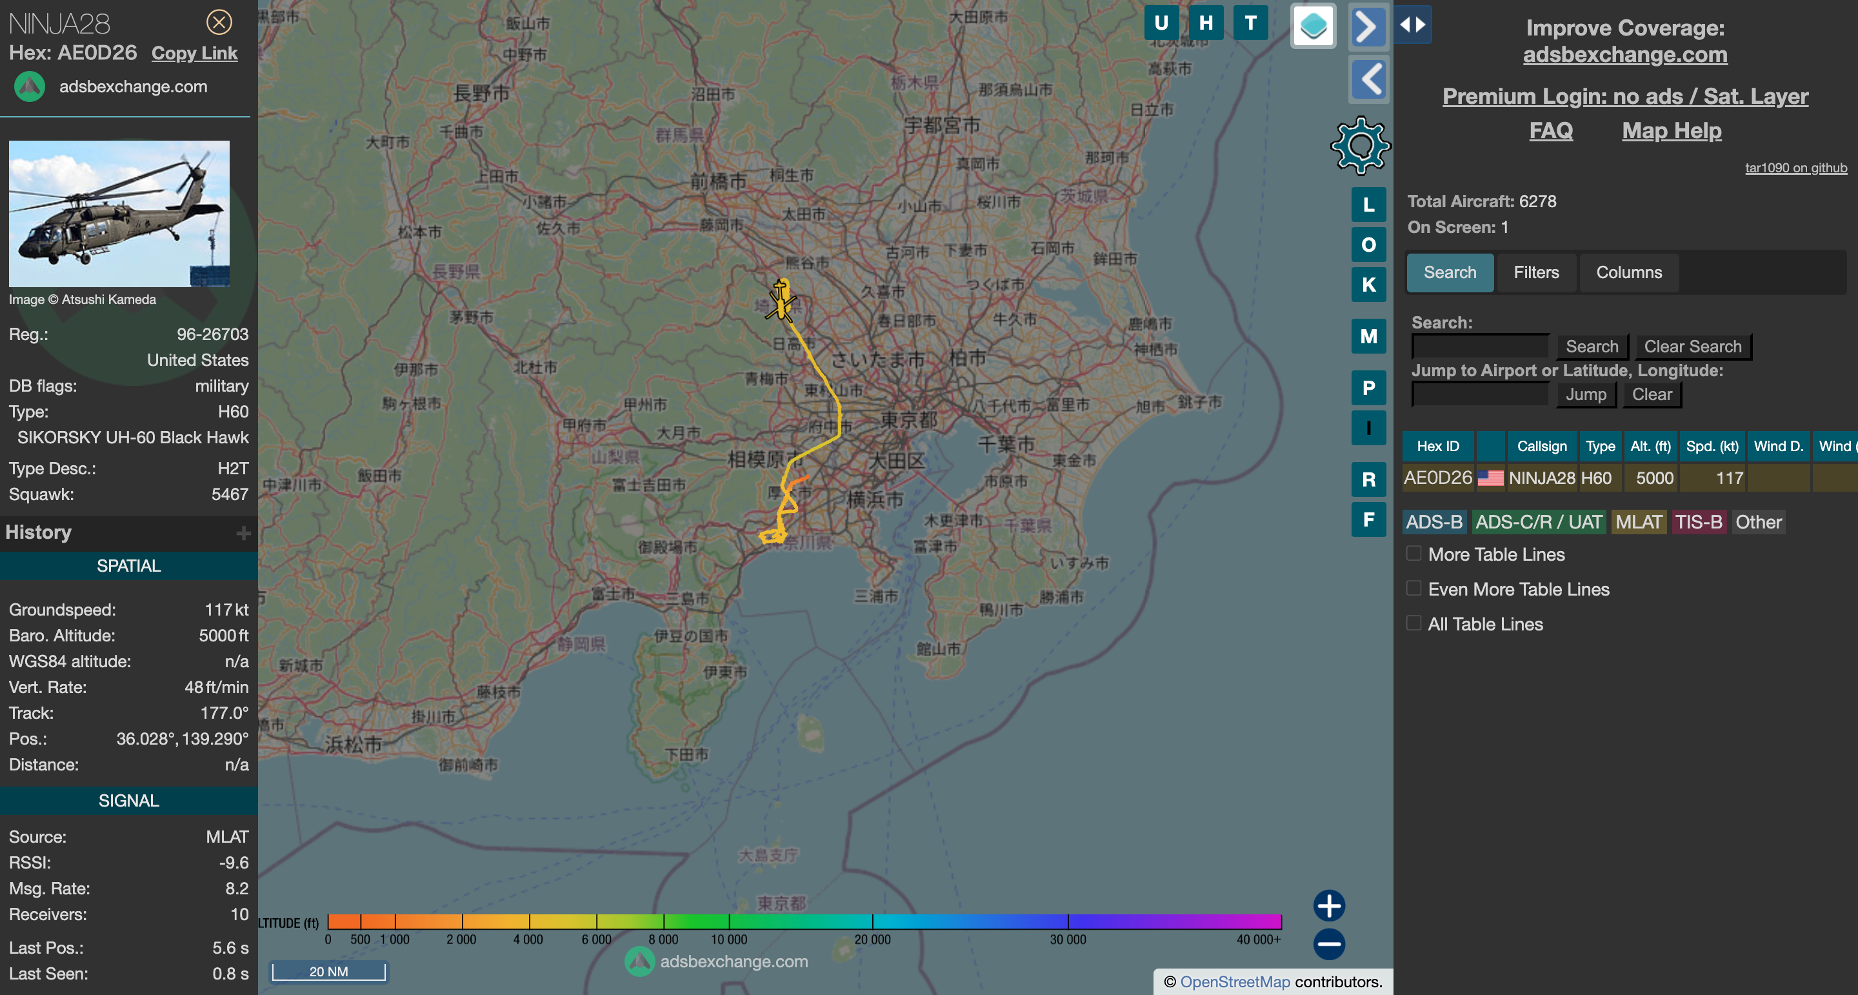This screenshot has height=995, width=1858.
Task: Open map settings gear icon
Action: click(1361, 146)
